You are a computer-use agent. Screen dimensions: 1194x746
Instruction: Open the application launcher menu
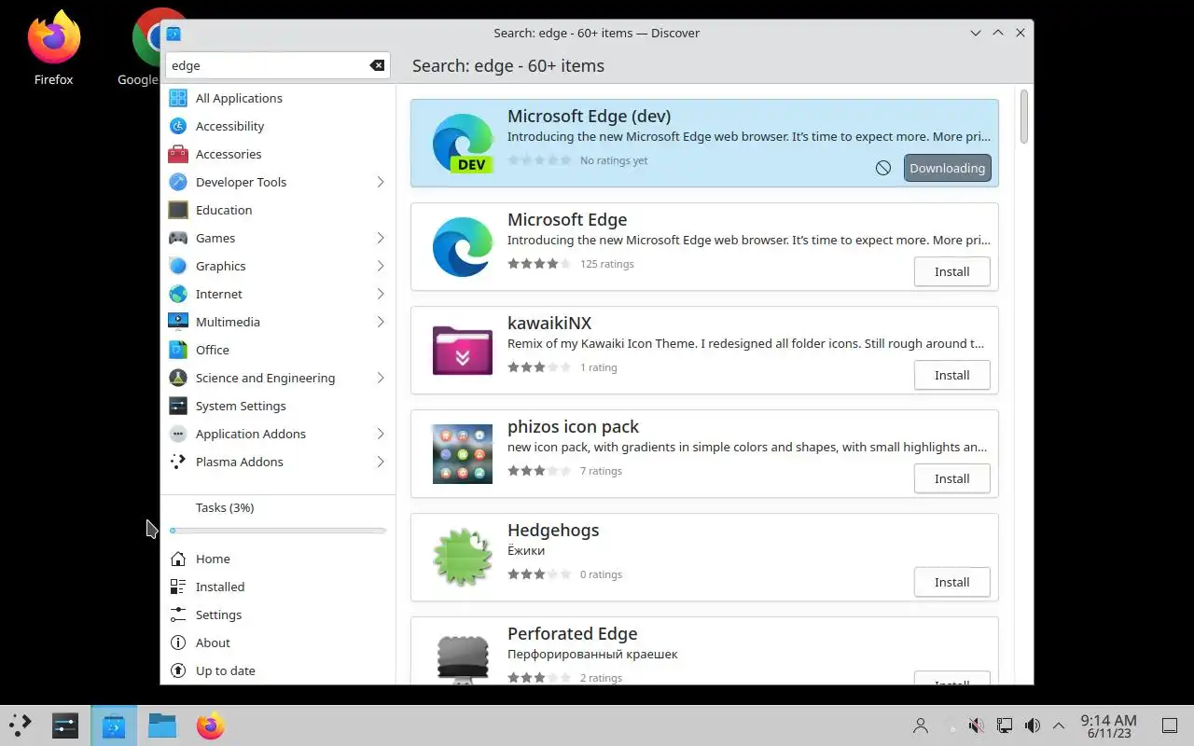click(20, 725)
